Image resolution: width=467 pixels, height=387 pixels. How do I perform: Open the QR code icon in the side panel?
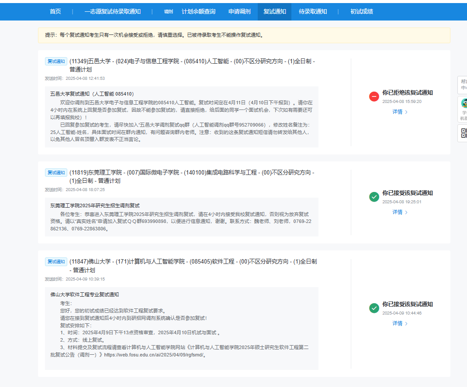click(464, 133)
